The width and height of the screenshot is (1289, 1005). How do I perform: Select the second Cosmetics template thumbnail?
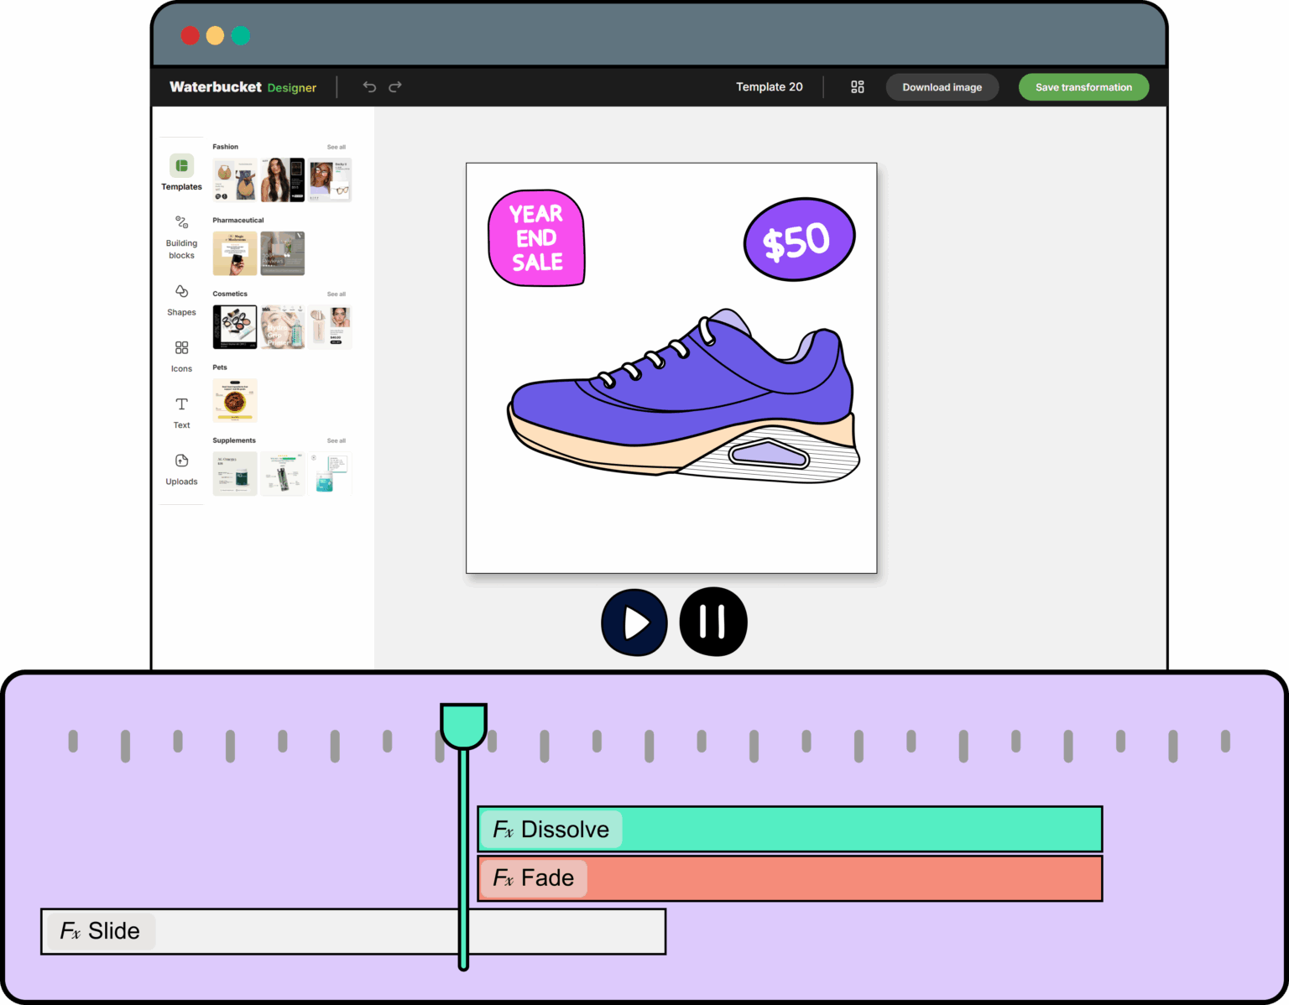[283, 327]
